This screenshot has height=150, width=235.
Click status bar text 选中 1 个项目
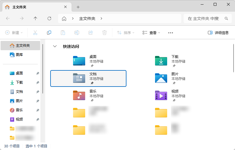(x=36, y=146)
